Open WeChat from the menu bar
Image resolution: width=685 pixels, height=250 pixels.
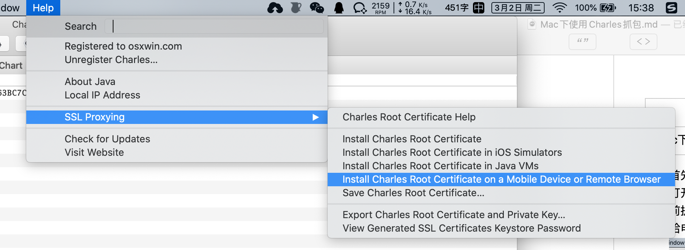[317, 8]
